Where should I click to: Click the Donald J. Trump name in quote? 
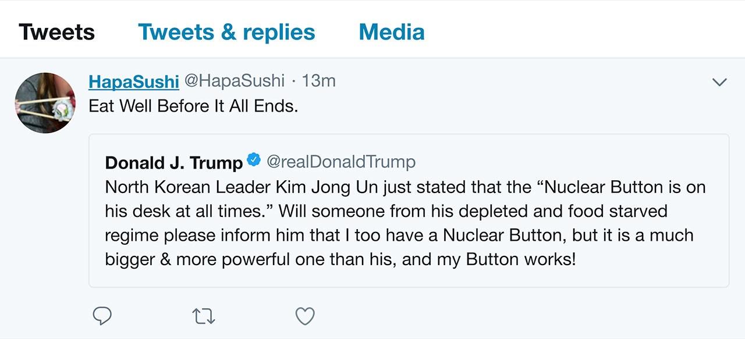click(173, 162)
